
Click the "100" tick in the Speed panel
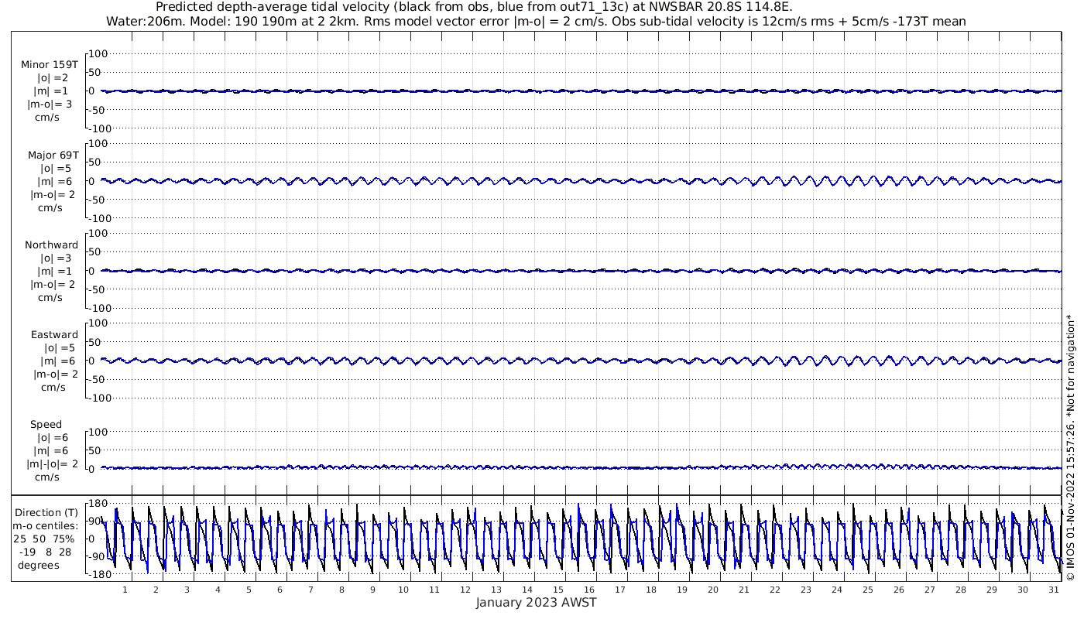99,432
